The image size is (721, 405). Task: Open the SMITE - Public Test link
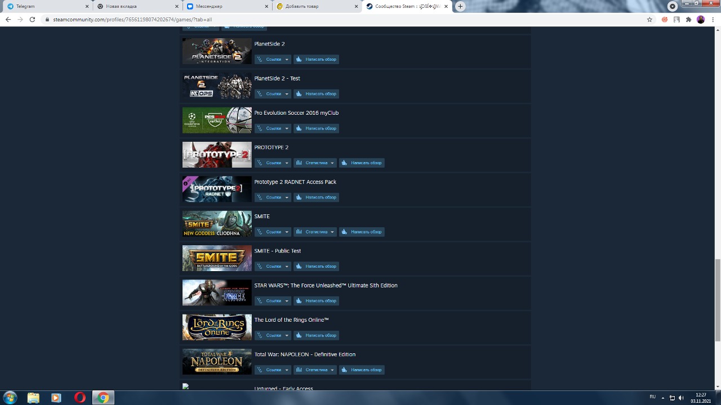pyautogui.click(x=277, y=251)
